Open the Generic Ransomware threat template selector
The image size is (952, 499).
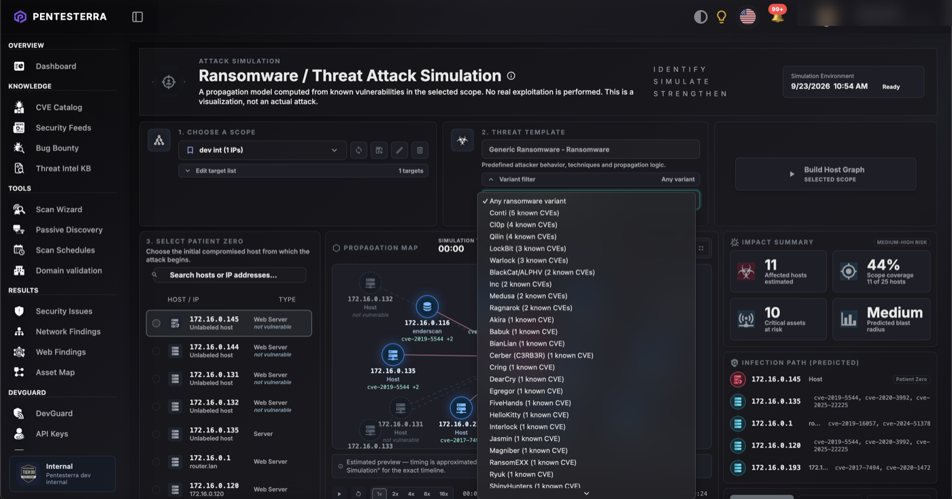coord(590,150)
